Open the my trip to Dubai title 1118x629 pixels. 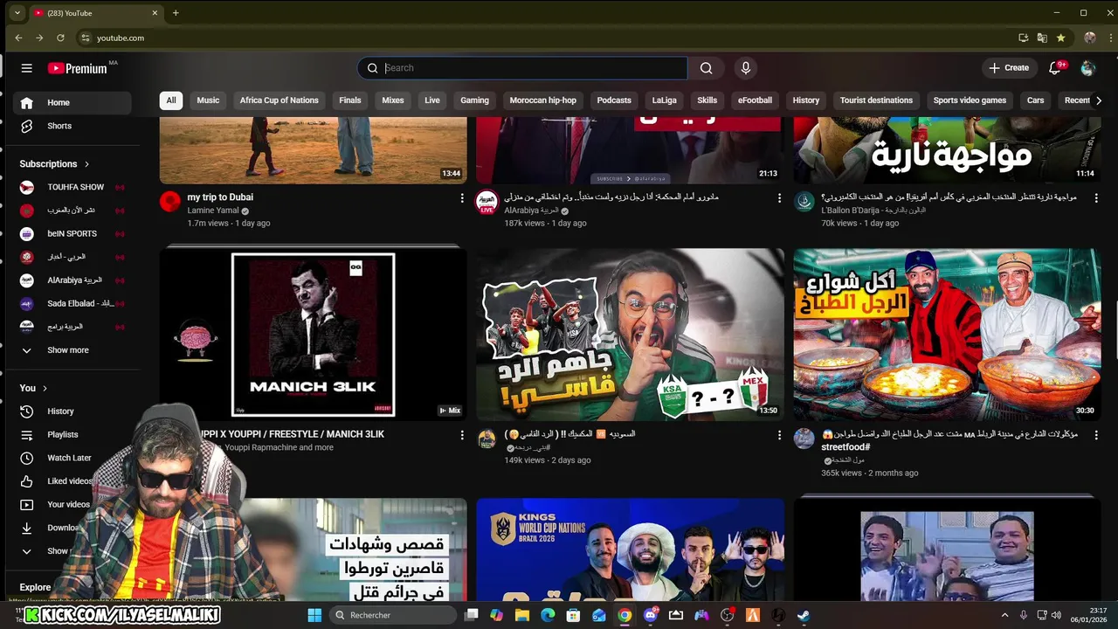[220, 197]
